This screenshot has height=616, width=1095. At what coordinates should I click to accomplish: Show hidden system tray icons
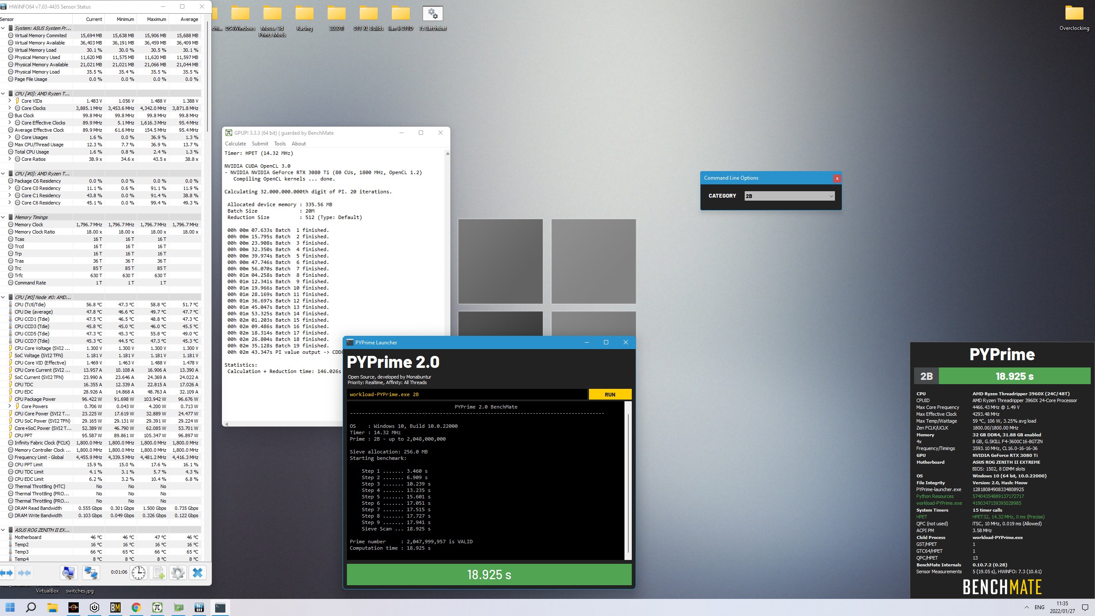click(x=1027, y=607)
